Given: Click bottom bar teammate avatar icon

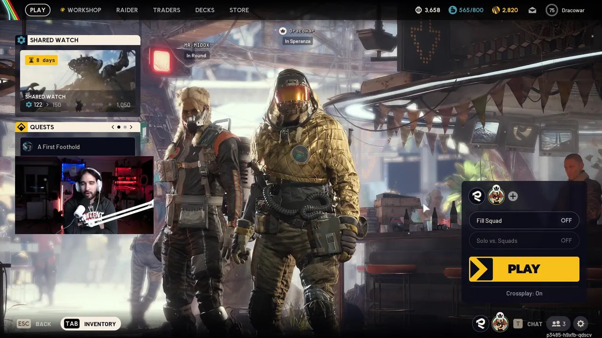Looking at the screenshot, I should pos(500,323).
